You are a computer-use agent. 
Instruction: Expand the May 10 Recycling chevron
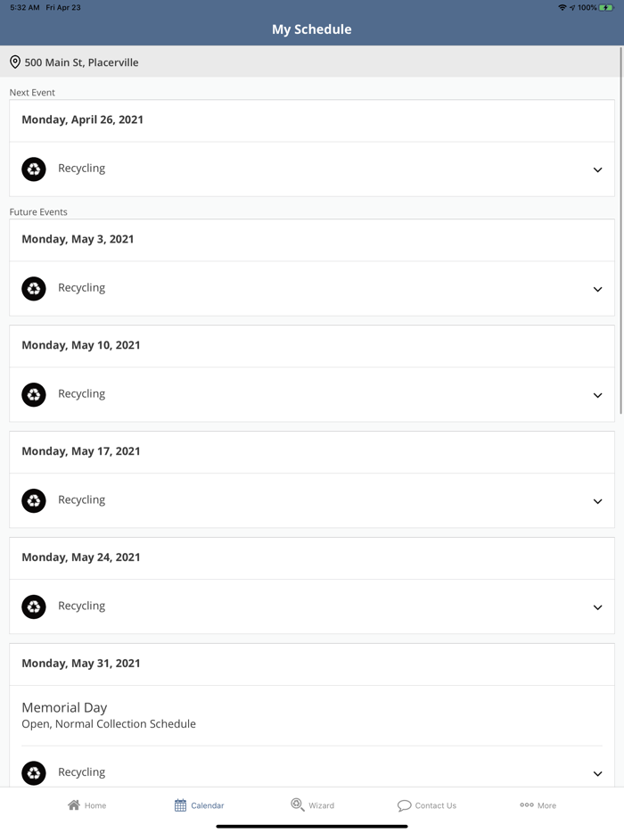597,395
